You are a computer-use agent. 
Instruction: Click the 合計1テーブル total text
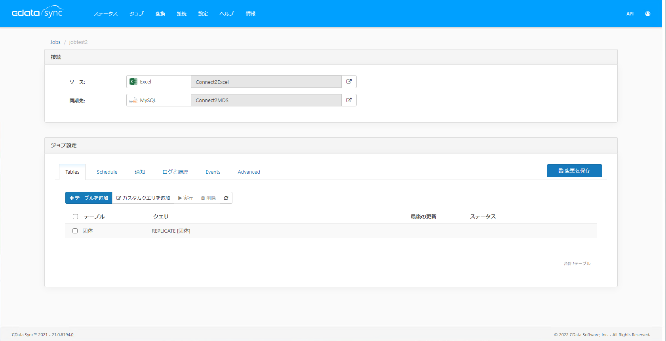(x=577, y=263)
